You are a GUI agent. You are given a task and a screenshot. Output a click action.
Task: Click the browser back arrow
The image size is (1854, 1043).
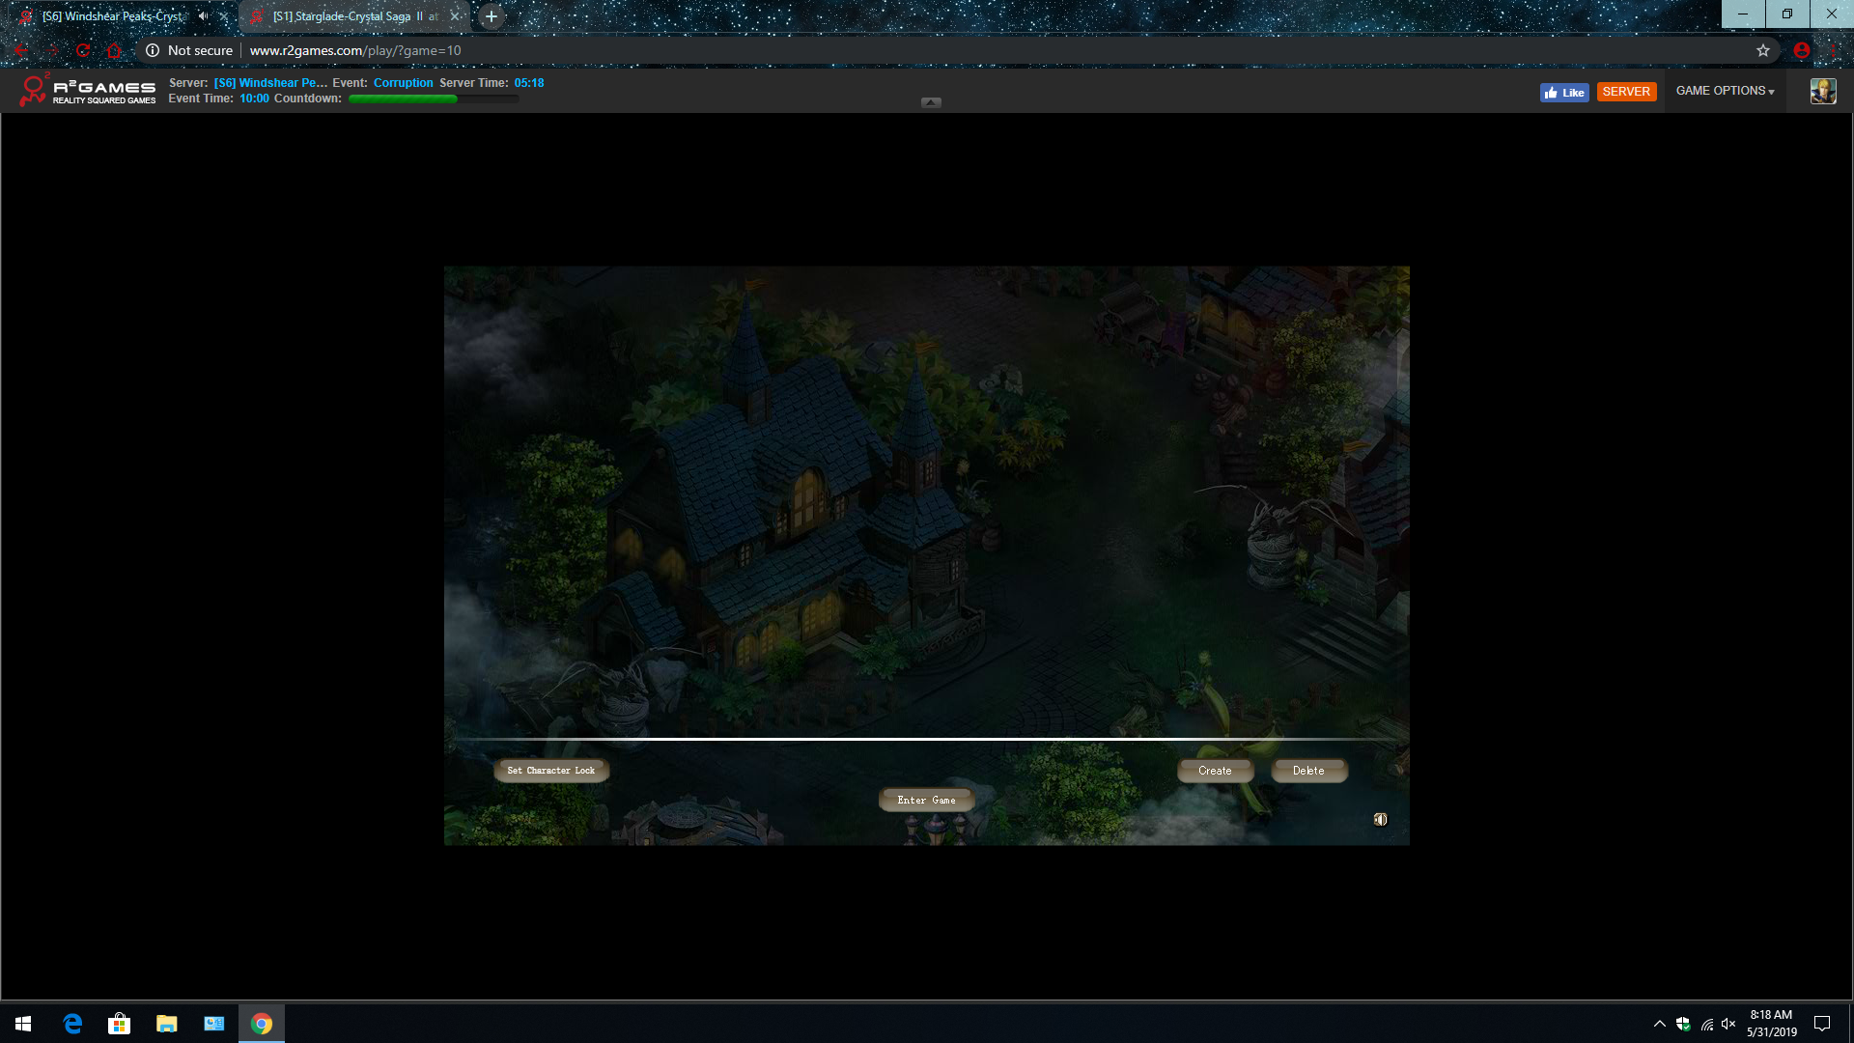pos(21,50)
